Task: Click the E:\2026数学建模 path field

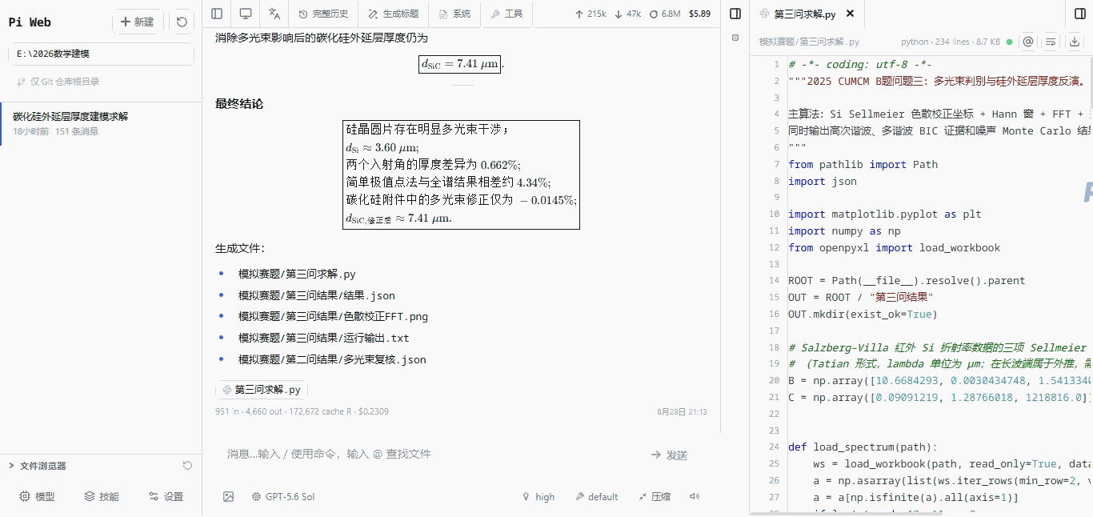Action: click(x=102, y=54)
